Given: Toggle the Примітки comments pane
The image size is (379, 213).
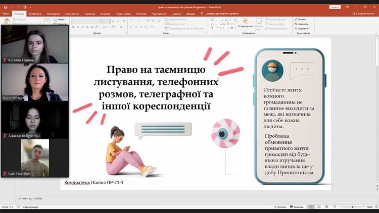Looking at the screenshot, I should [297, 207].
